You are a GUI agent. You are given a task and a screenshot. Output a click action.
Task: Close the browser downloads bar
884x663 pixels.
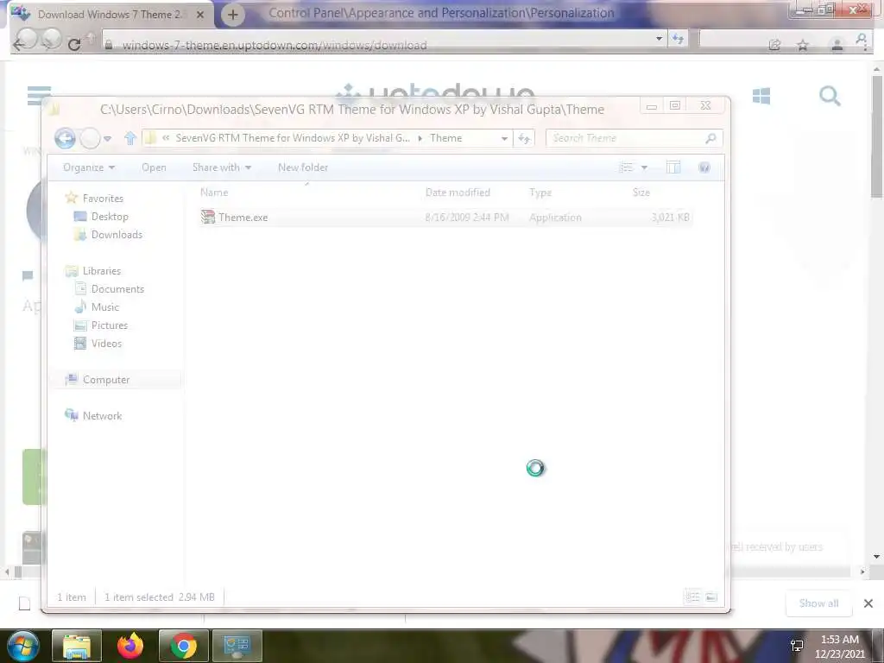tap(868, 603)
